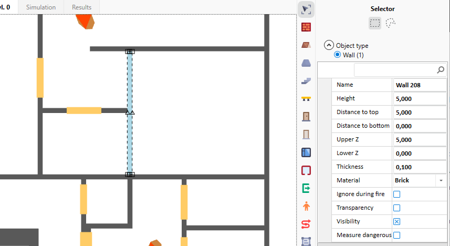Screen dimensions: 450x246
Task: Toggle Visibility checkbox
Action: (396, 222)
